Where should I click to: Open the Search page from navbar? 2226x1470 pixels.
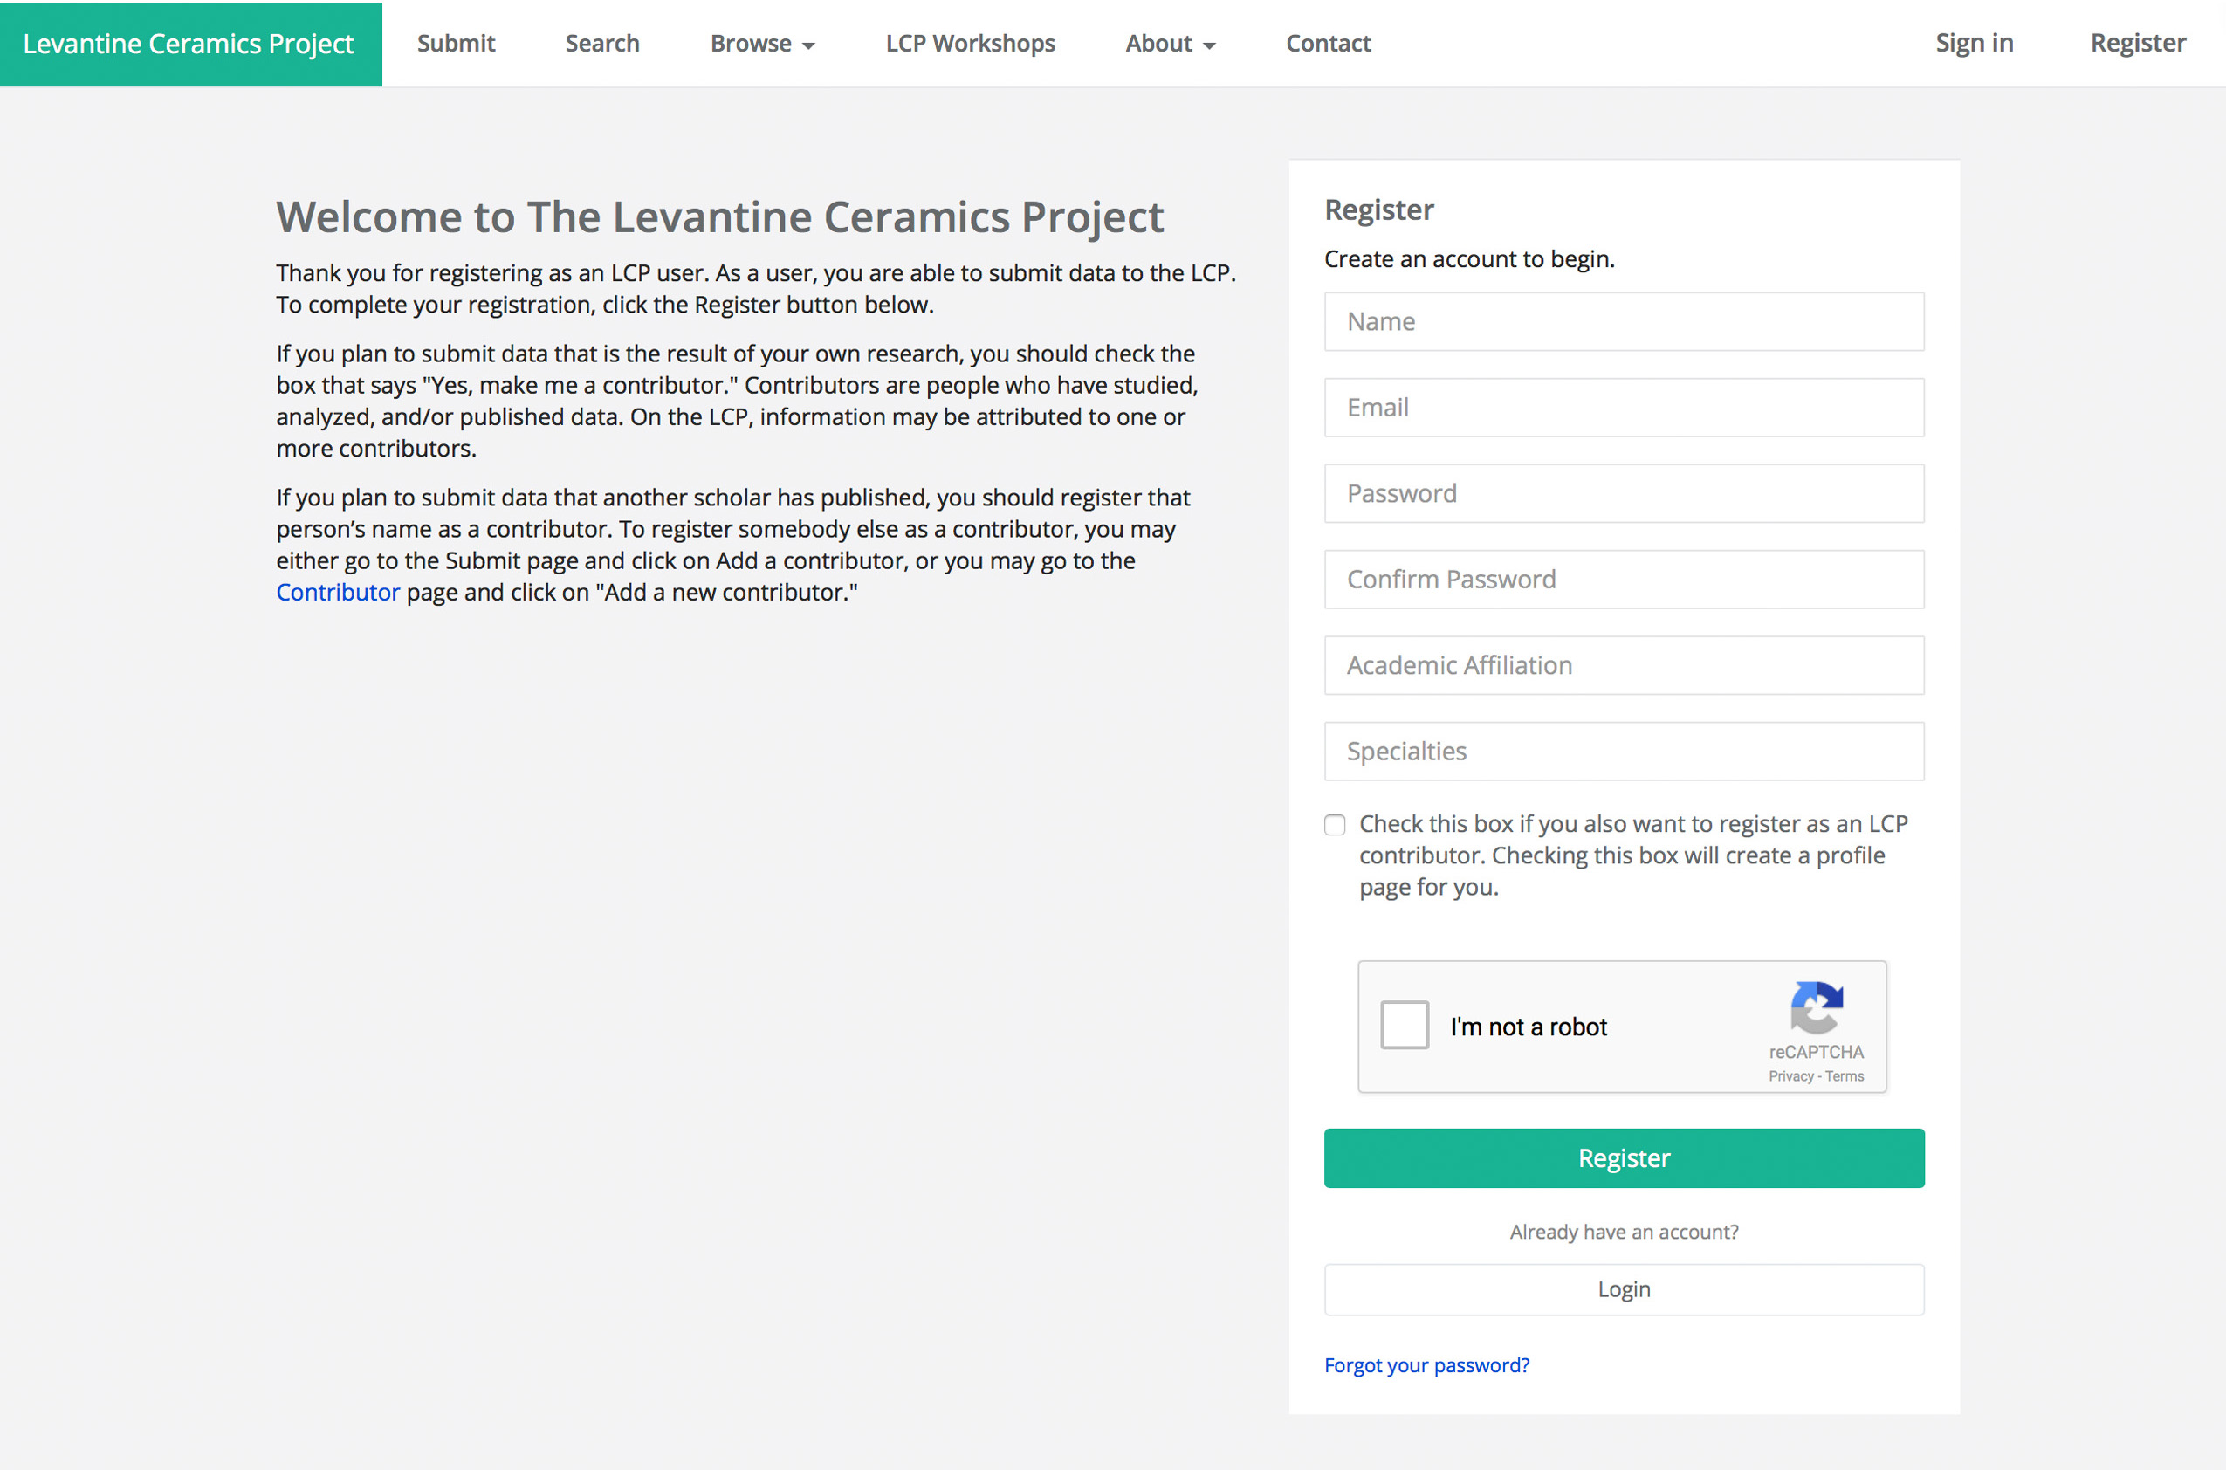tap(601, 43)
